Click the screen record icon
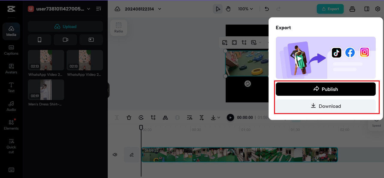 pyautogui.click(x=91, y=40)
